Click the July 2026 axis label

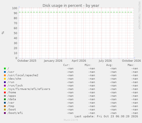point(105,61)
